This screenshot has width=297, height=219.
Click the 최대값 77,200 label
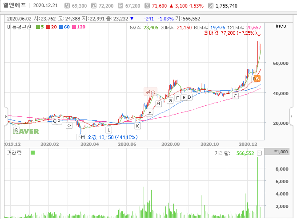(x=230, y=33)
